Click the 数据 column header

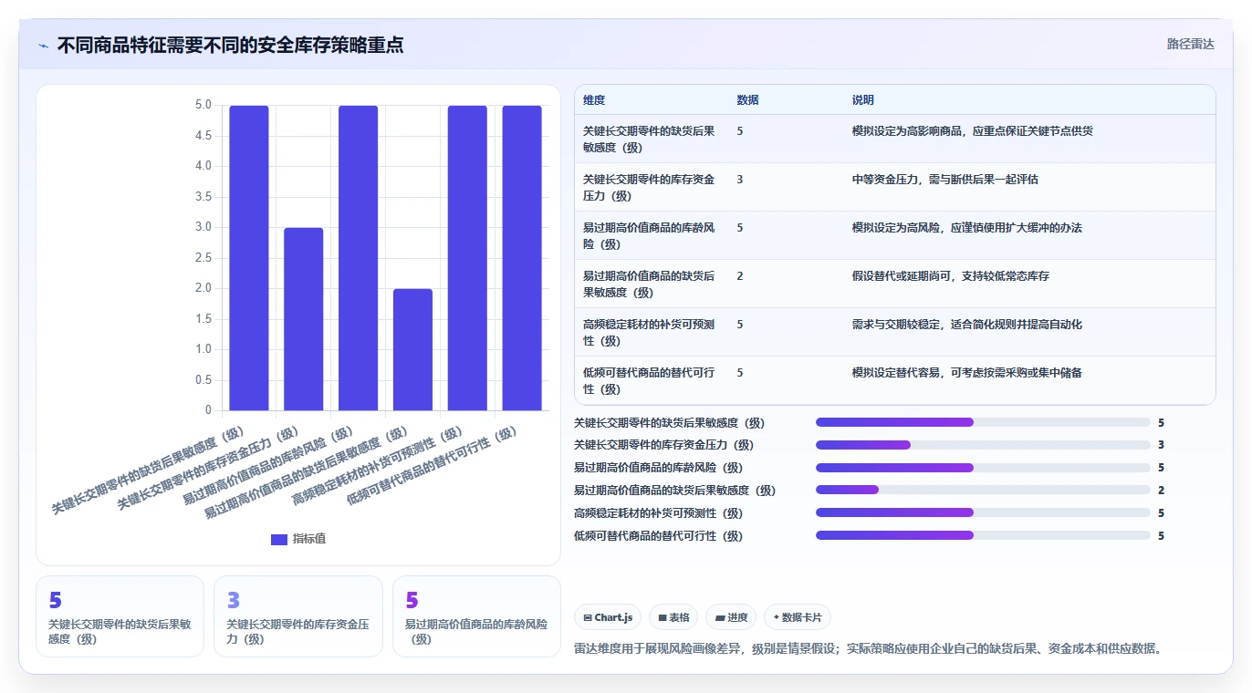[747, 100]
